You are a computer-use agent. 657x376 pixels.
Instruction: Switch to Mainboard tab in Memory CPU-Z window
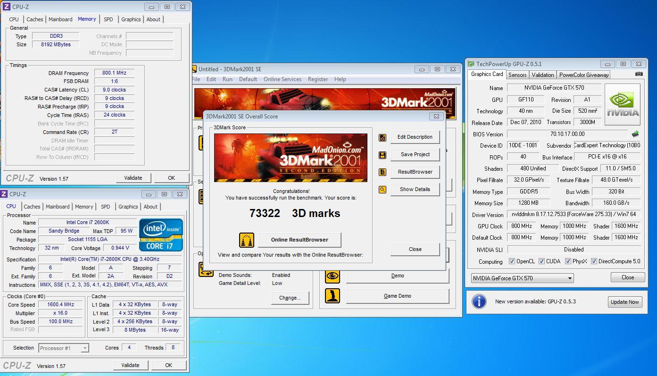[60, 19]
